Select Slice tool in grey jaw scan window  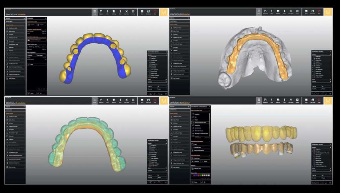tap(272, 12)
